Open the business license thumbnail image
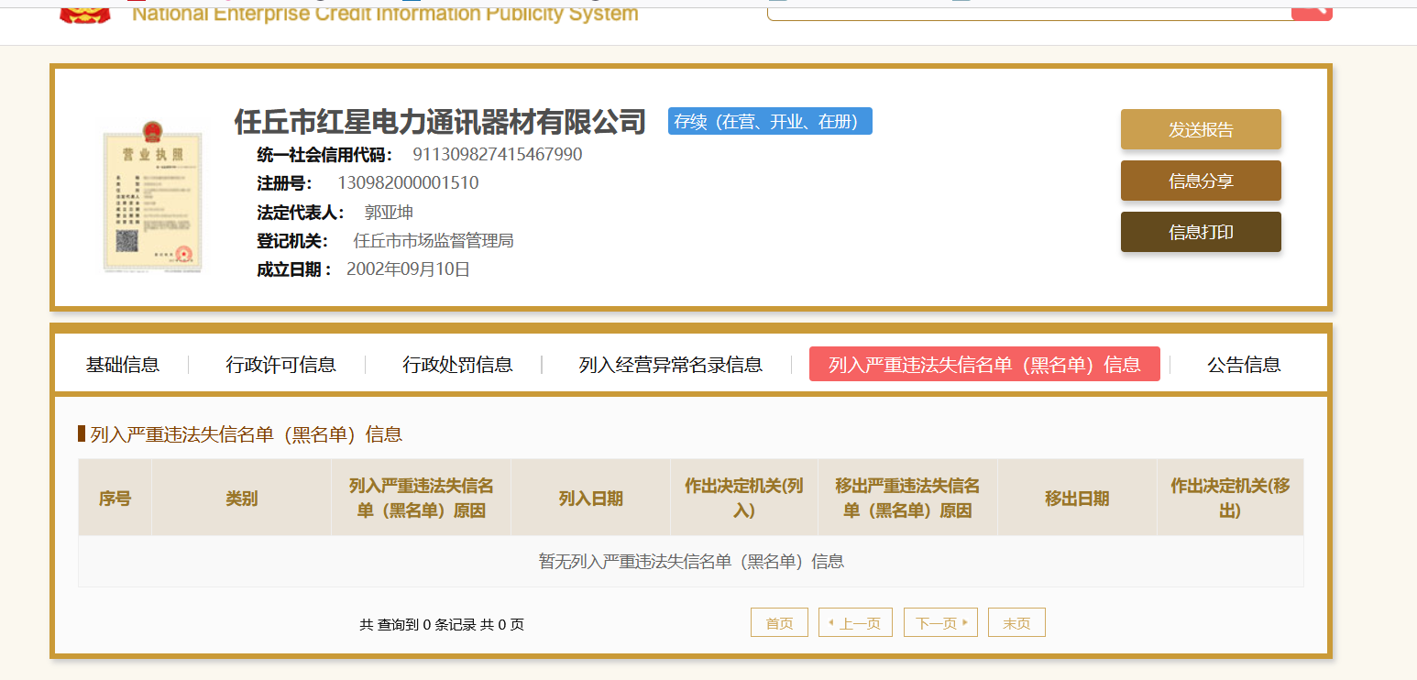This screenshot has height=680, width=1417. pyautogui.click(x=152, y=196)
